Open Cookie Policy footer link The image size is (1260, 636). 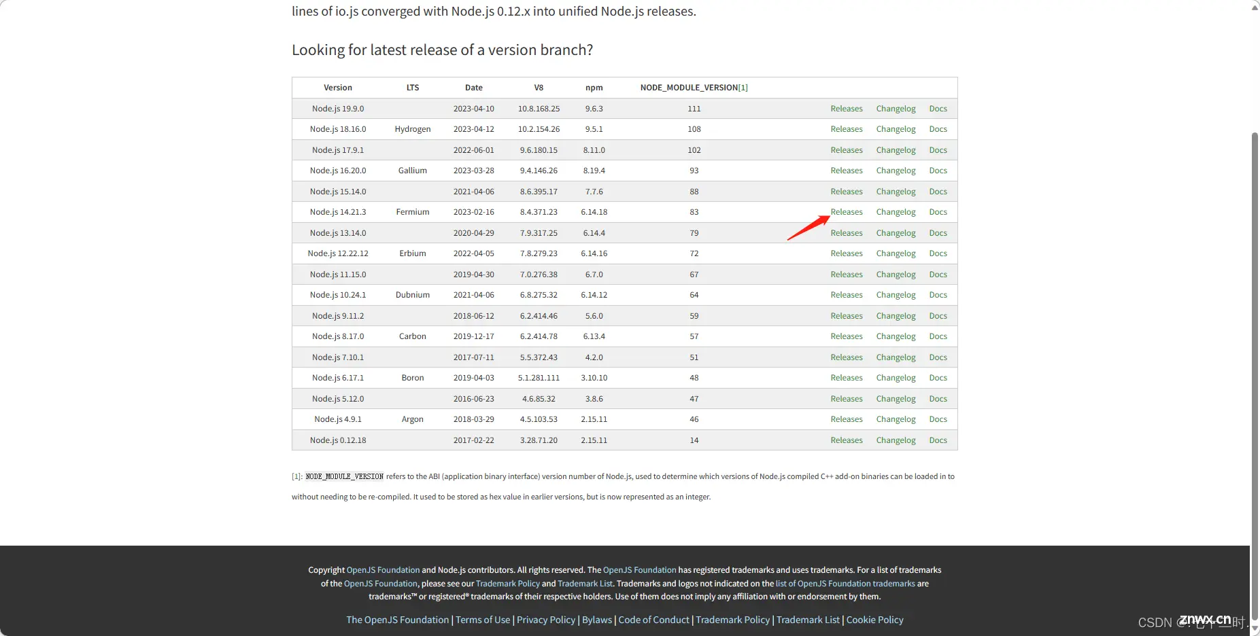(875, 620)
